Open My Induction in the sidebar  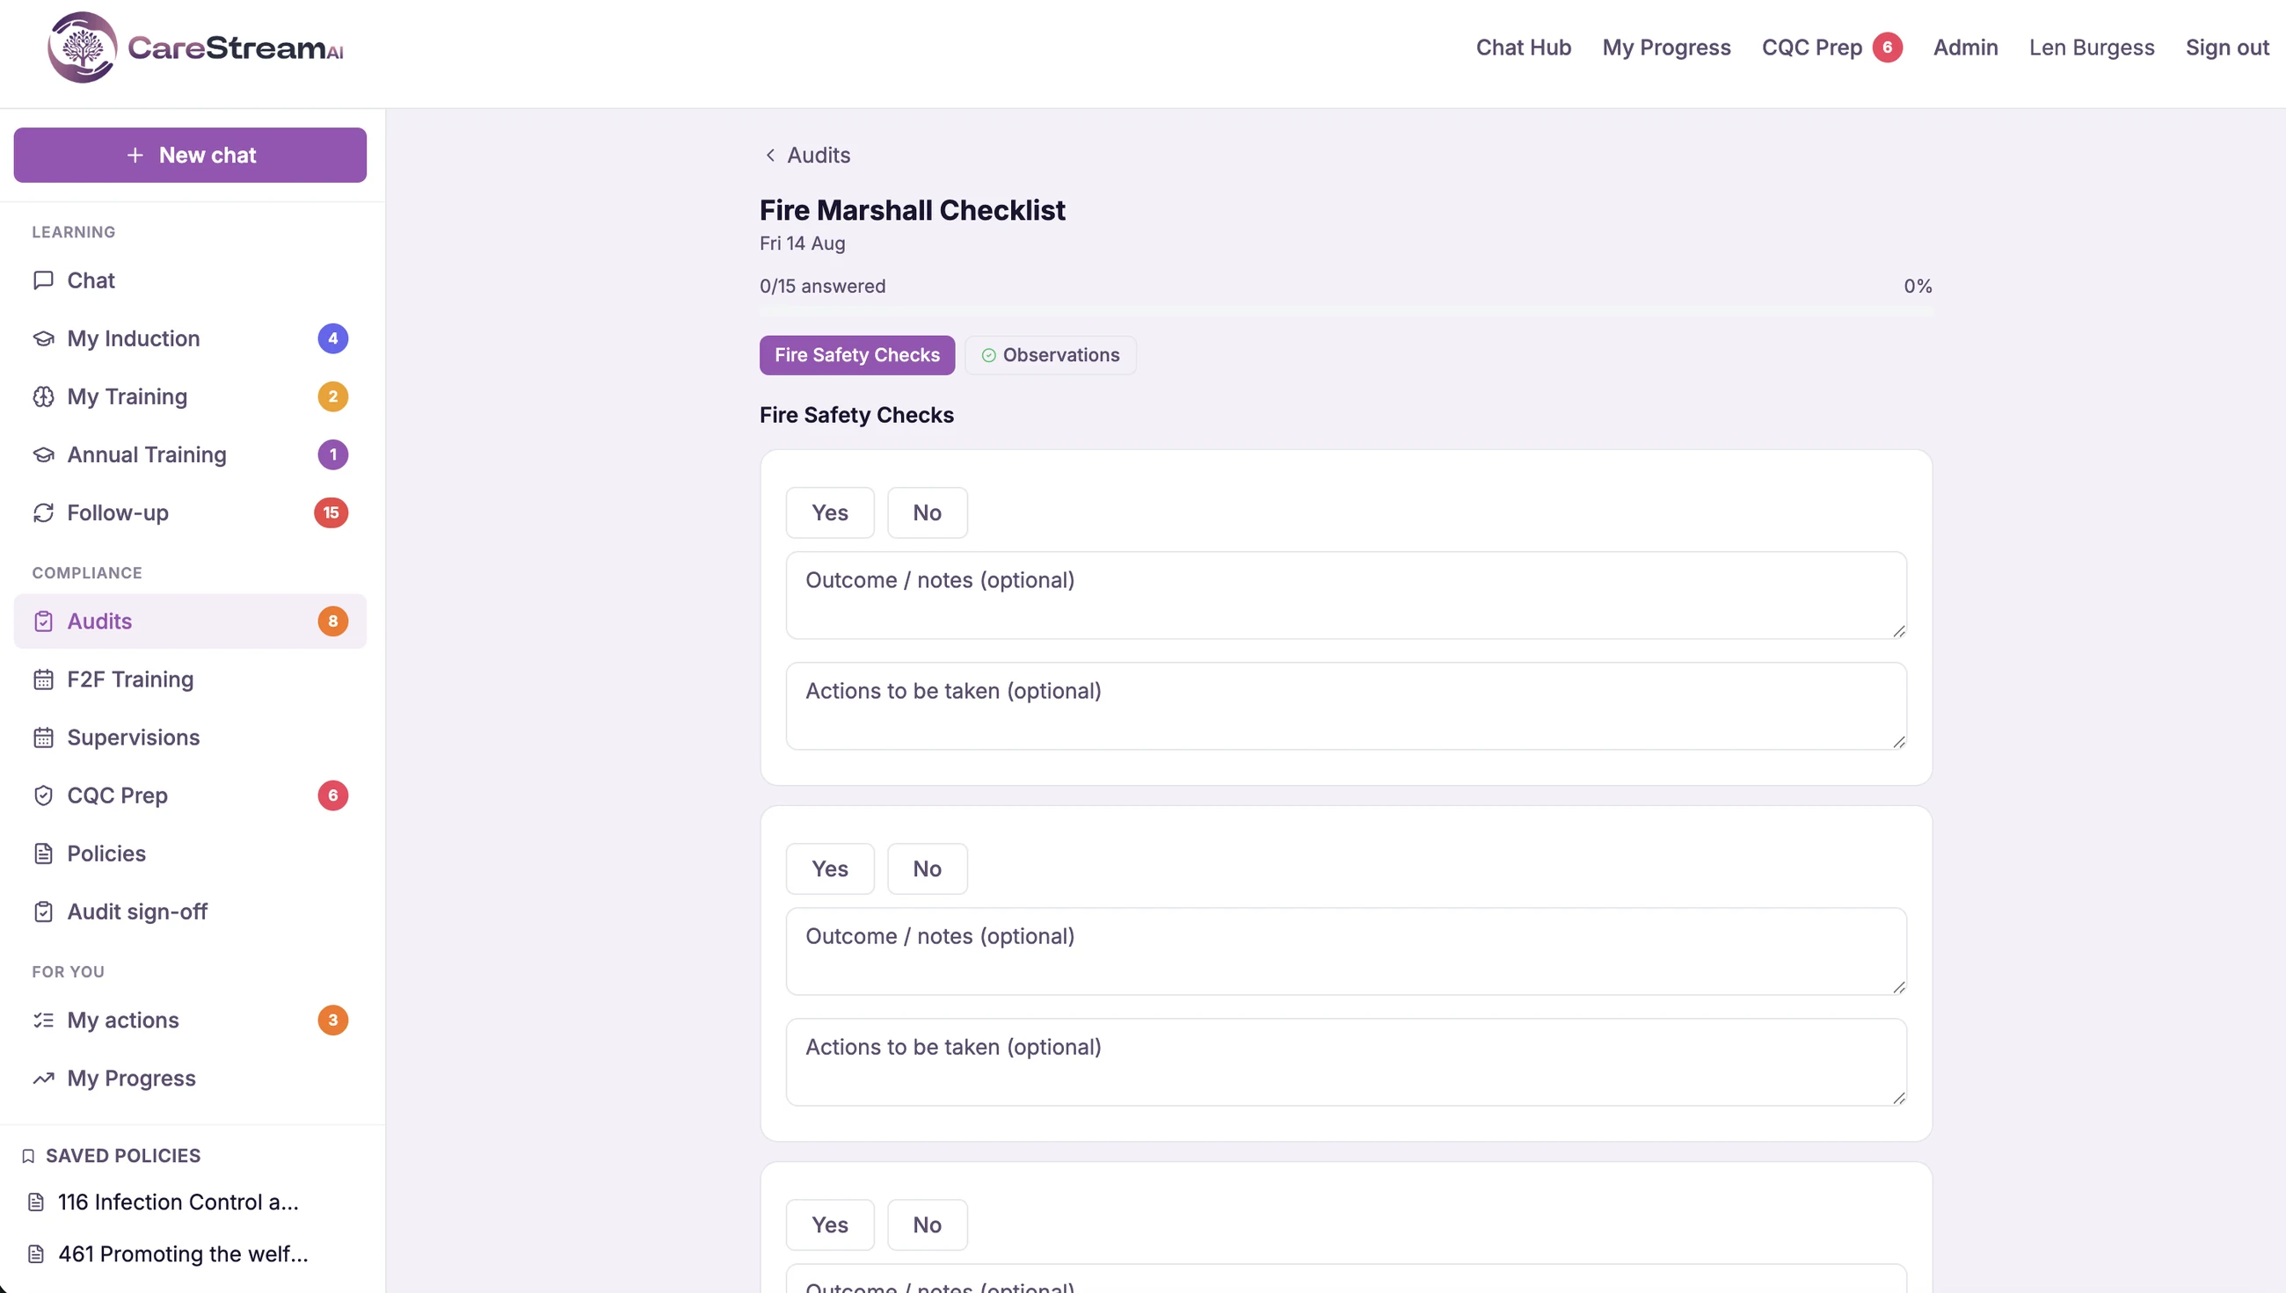pos(190,338)
